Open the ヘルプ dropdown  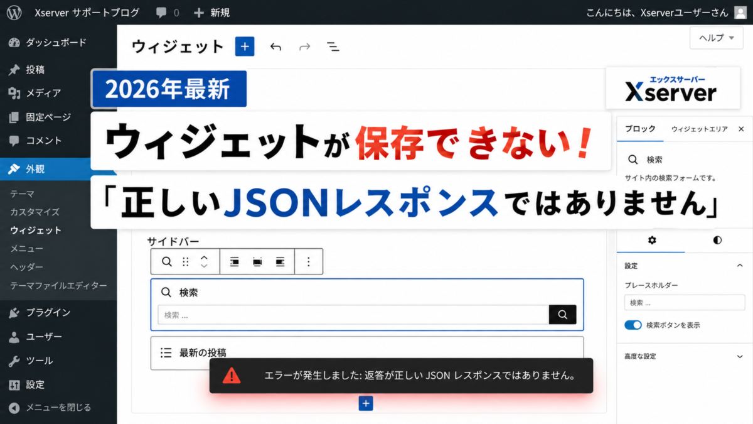tap(716, 38)
